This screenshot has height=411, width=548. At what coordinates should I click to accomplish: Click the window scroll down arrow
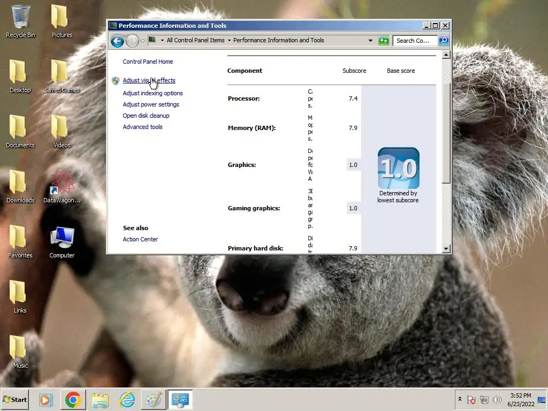(x=446, y=249)
